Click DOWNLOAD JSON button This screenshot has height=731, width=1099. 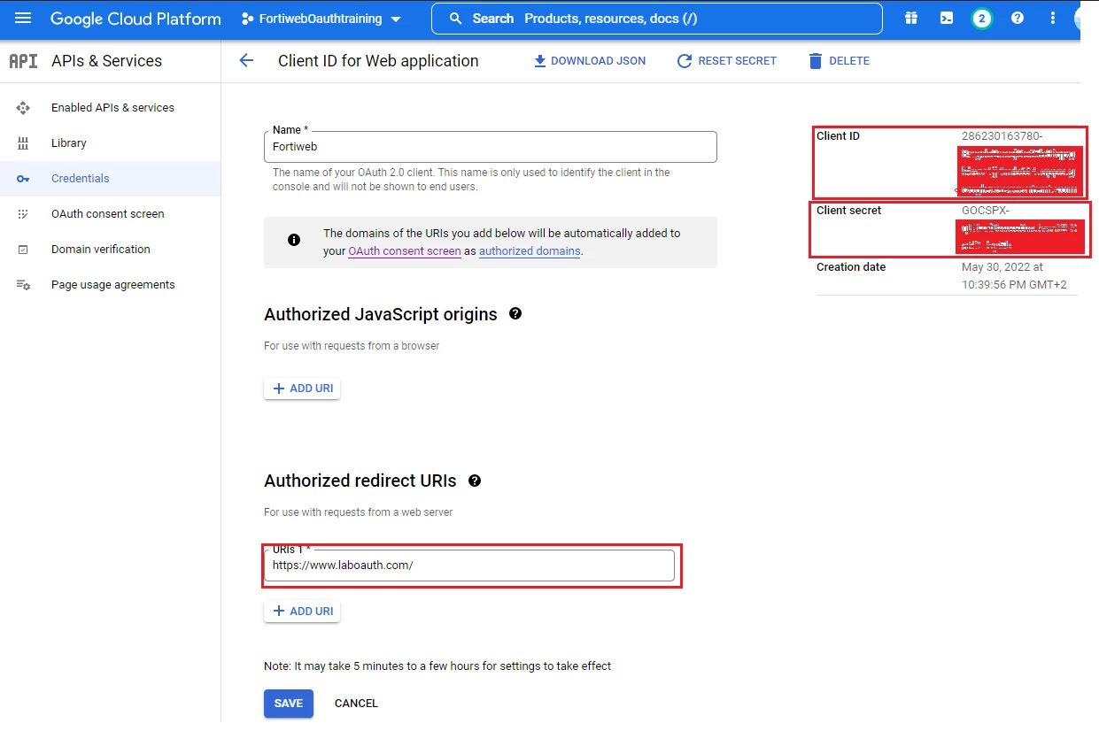[589, 61]
